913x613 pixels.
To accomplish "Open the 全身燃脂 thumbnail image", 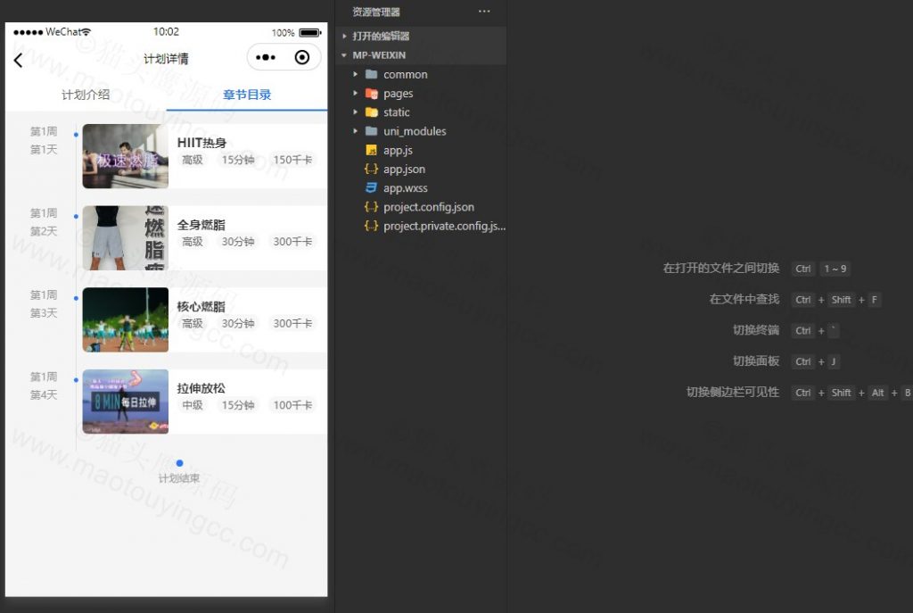I will click(125, 237).
